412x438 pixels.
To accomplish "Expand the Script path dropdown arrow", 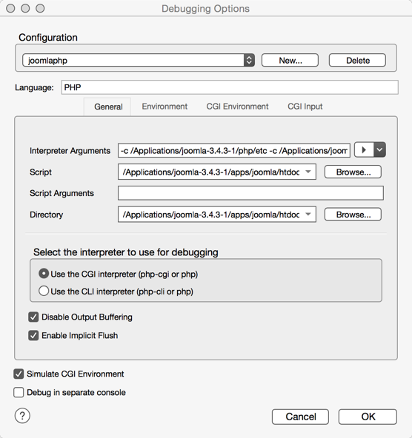I will click(x=308, y=172).
